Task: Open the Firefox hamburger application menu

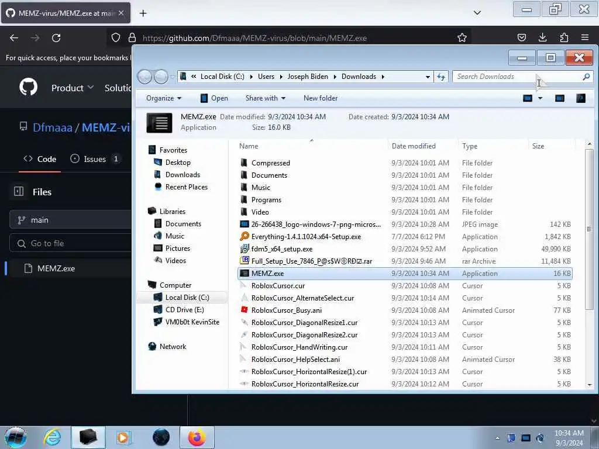Action: [x=584, y=37]
